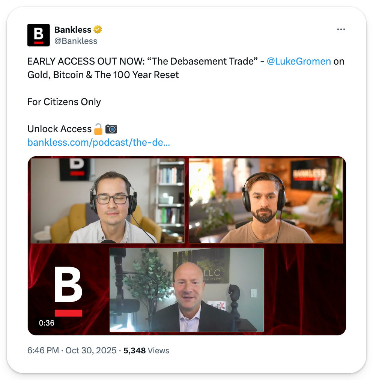Click the 0:36 video duration badge
Viewport: 373px width, 380px height.
[x=47, y=323]
